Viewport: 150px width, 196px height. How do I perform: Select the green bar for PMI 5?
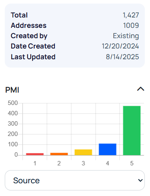pyautogui.click(x=132, y=130)
